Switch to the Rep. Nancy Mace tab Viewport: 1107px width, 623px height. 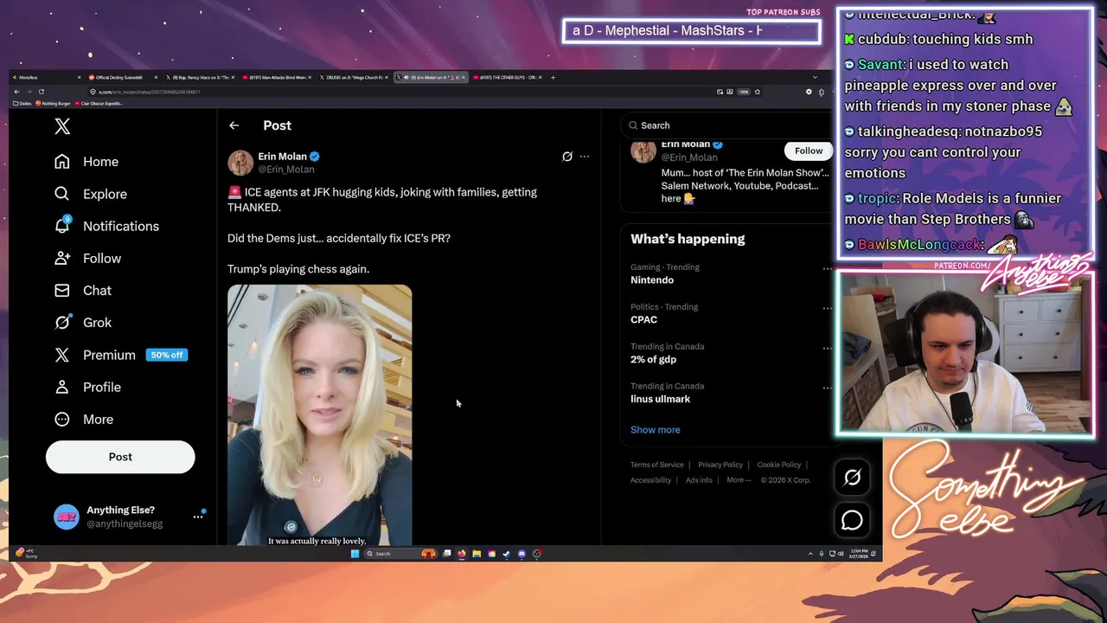199,77
